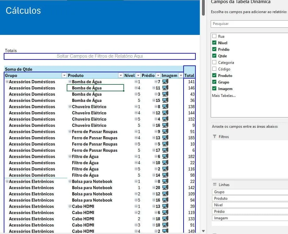This screenshot has width=288, height=234.
Task: Collapse Prédio 11 item
Action: point(154,88)
